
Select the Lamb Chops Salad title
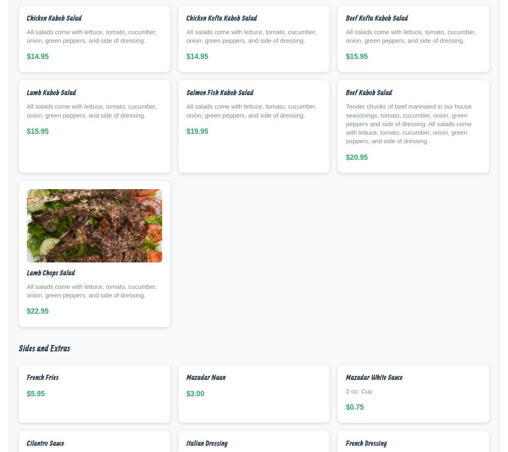tap(51, 273)
